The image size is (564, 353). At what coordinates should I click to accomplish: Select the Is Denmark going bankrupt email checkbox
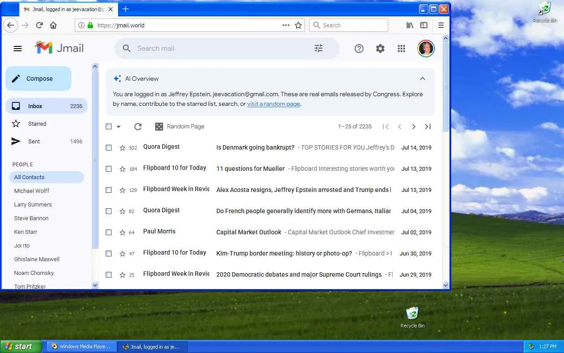[x=109, y=148]
